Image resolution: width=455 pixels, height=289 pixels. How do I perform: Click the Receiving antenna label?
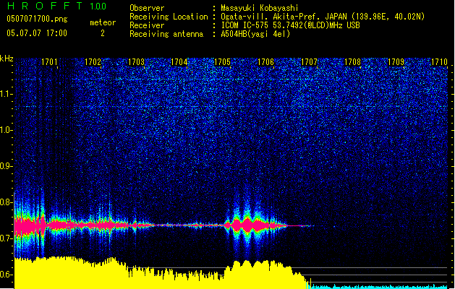pos(166,34)
